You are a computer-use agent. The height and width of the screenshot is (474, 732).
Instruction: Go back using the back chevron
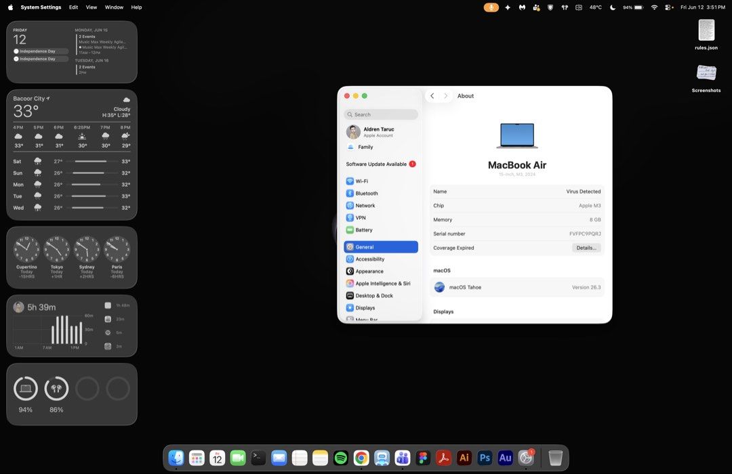pos(432,95)
